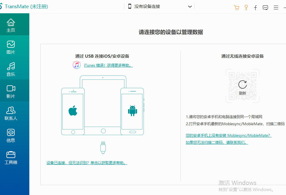The image size is (286, 195).
Task: Click the contact us link for QR scan failure
Action: pos(217,142)
